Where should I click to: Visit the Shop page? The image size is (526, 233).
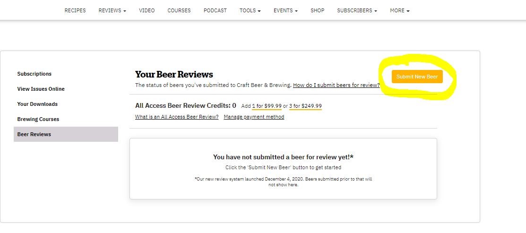click(x=317, y=10)
